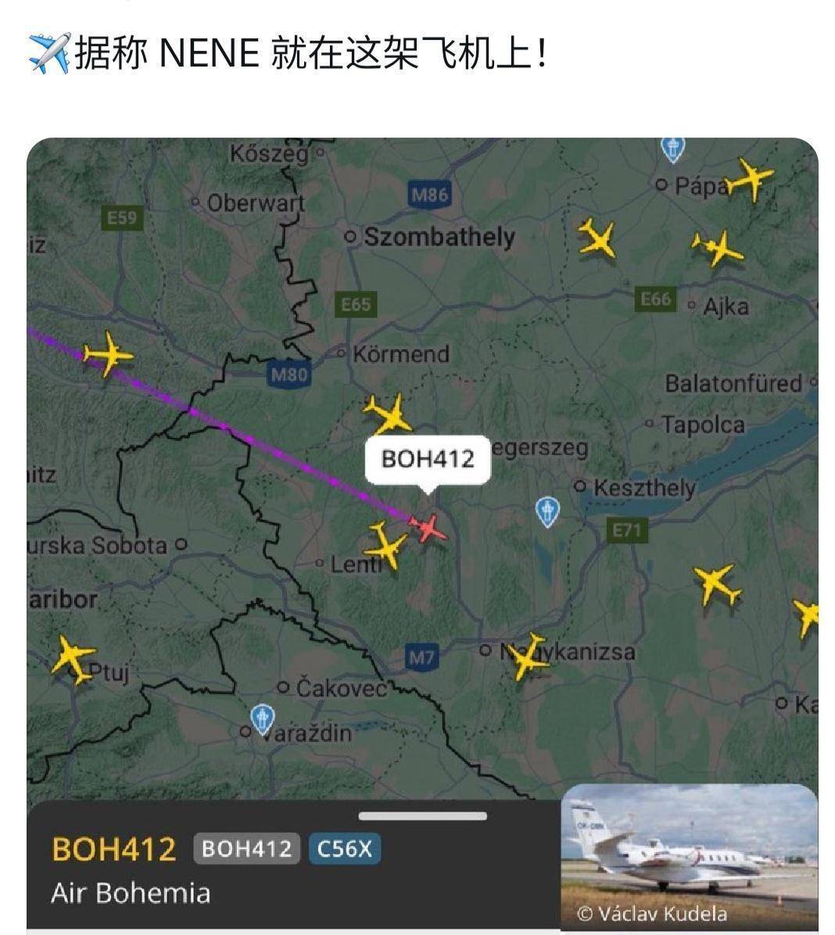Click the BOH412 callout label on map
The width and height of the screenshot is (835, 935).
(428, 459)
